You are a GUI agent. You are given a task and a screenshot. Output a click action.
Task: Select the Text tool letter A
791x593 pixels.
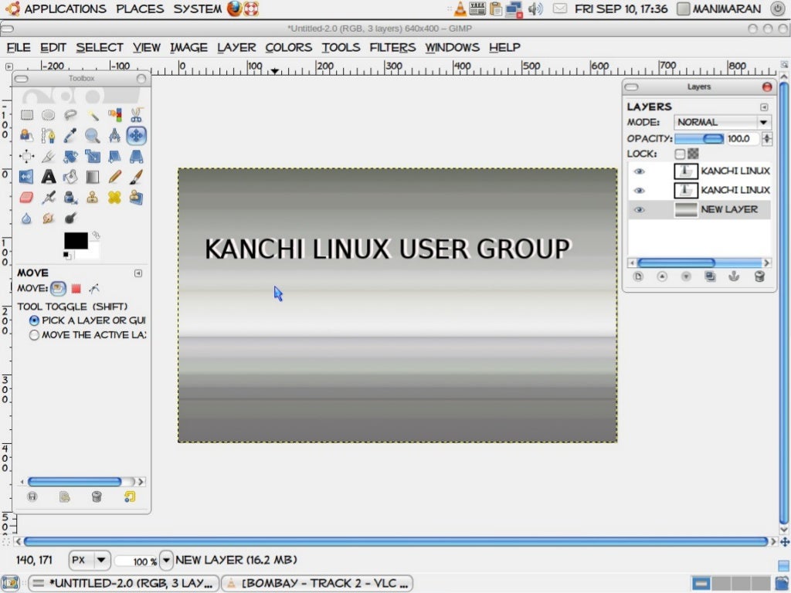point(49,177)
